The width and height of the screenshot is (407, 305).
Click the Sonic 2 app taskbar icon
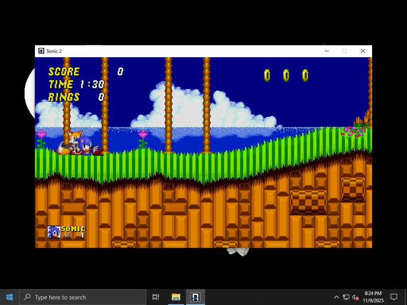click(196, 297)
